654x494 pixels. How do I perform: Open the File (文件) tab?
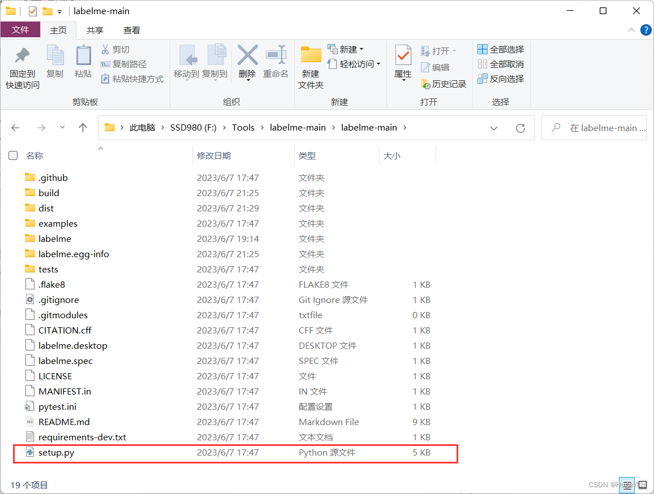[x=20, y=30]
